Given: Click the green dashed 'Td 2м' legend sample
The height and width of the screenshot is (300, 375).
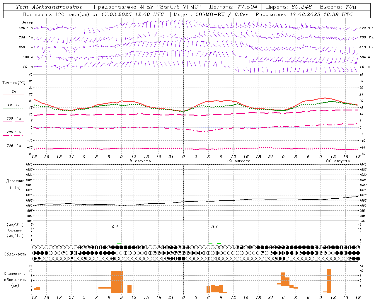Looking at the screenshot, I should pyautogui.click(x=13, y=108).
